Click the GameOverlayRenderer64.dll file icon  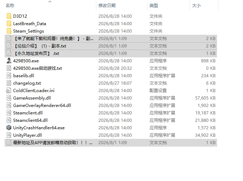coord(9,106)
